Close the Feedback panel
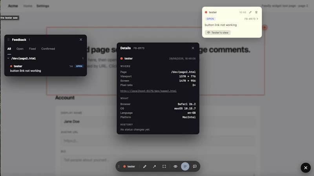The width and height of the screenshot is (314, 176). [81, 40]
